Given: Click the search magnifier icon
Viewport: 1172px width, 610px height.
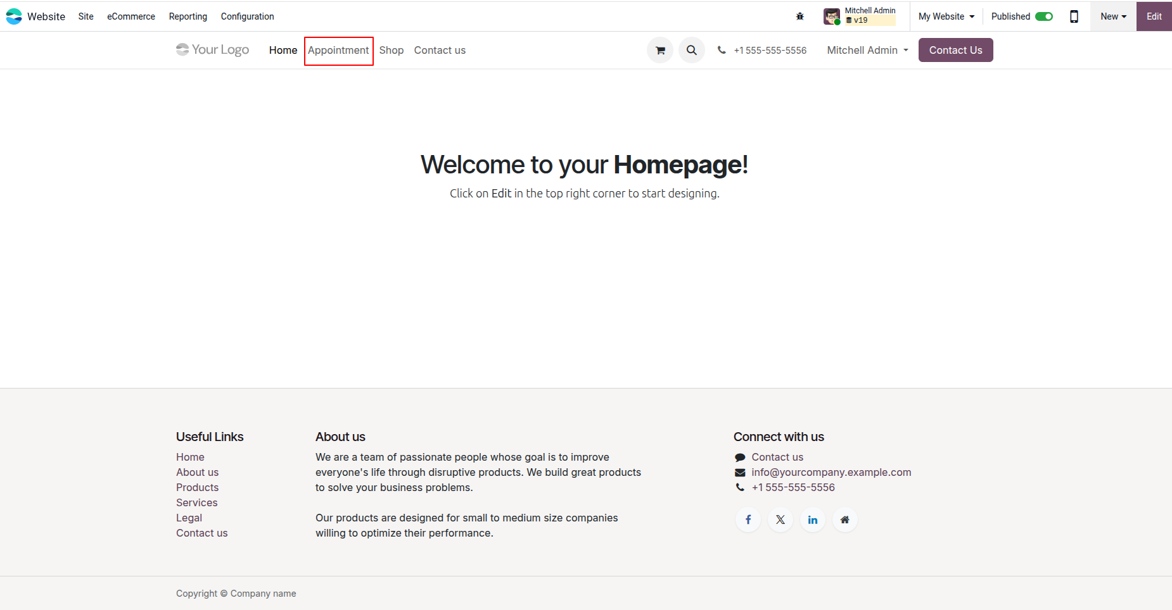Looking at the screenshot, I should click(x=692, y=50).
